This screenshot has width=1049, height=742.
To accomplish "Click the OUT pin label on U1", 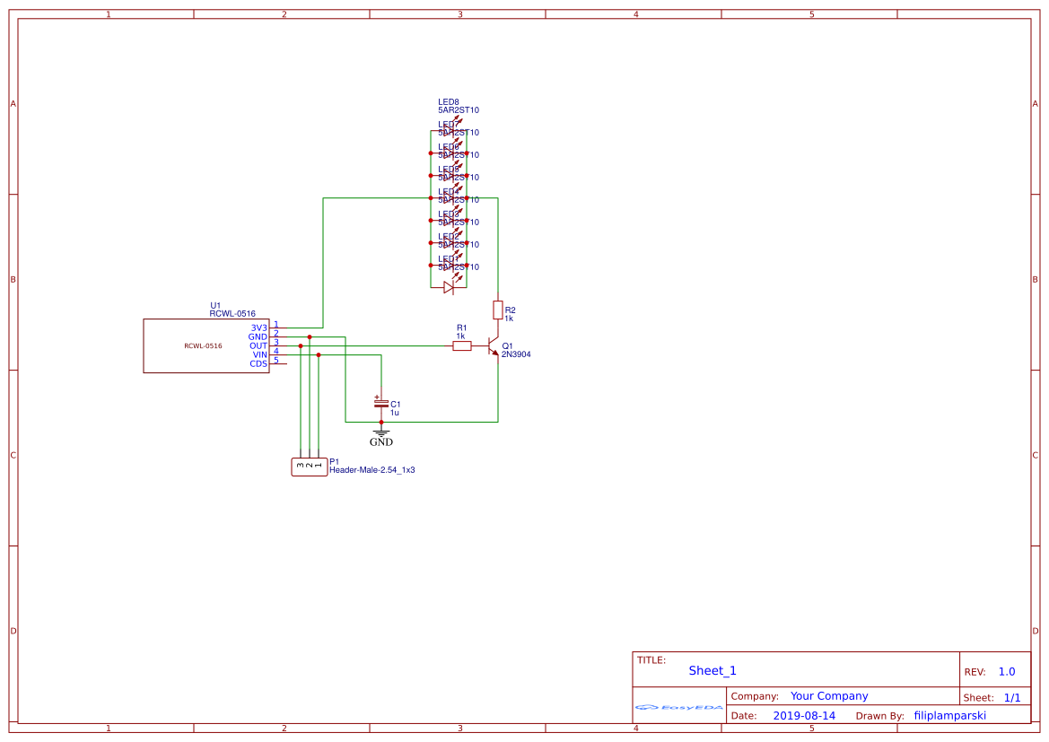I will (x=258, y=345).
